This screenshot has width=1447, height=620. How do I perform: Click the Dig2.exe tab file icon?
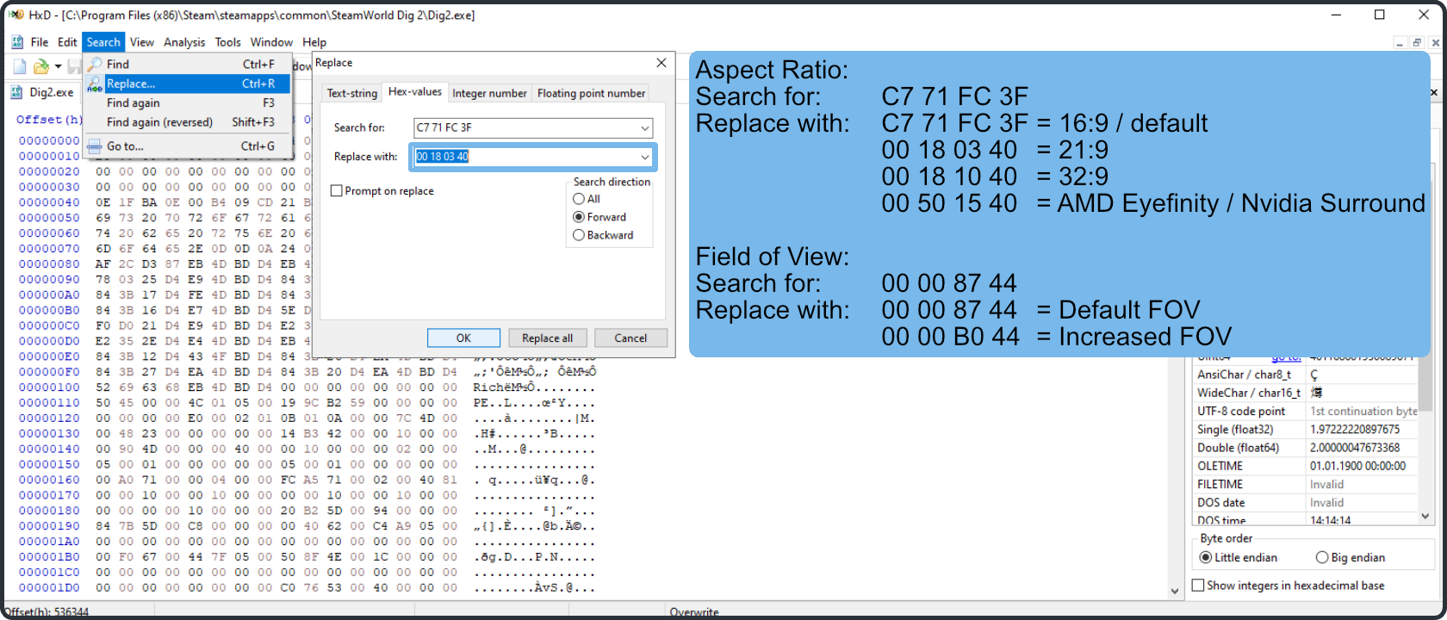pos(17,92)
